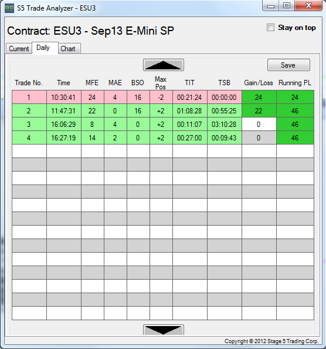326x349 pixels.
Task: Click the down arrow scroll button
Action: click(164, 330)
